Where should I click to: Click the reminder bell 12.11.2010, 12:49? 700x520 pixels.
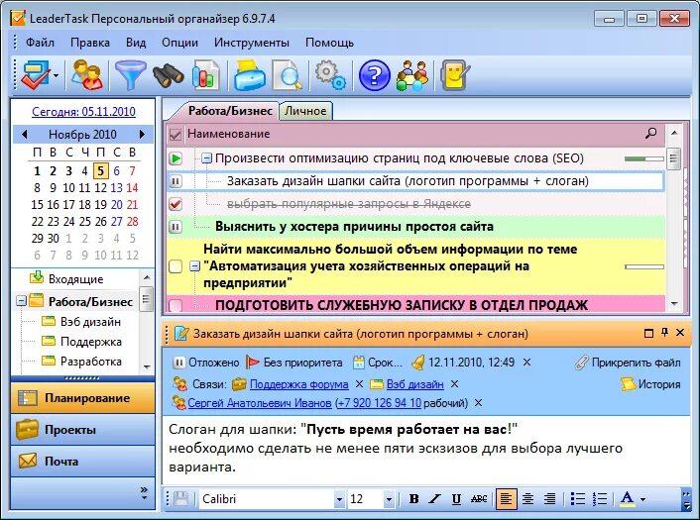[x=463, y=363]
